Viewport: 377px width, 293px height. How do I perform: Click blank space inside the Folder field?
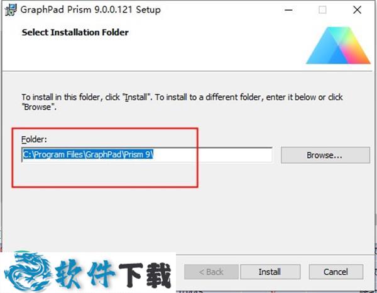pos(213,155)
